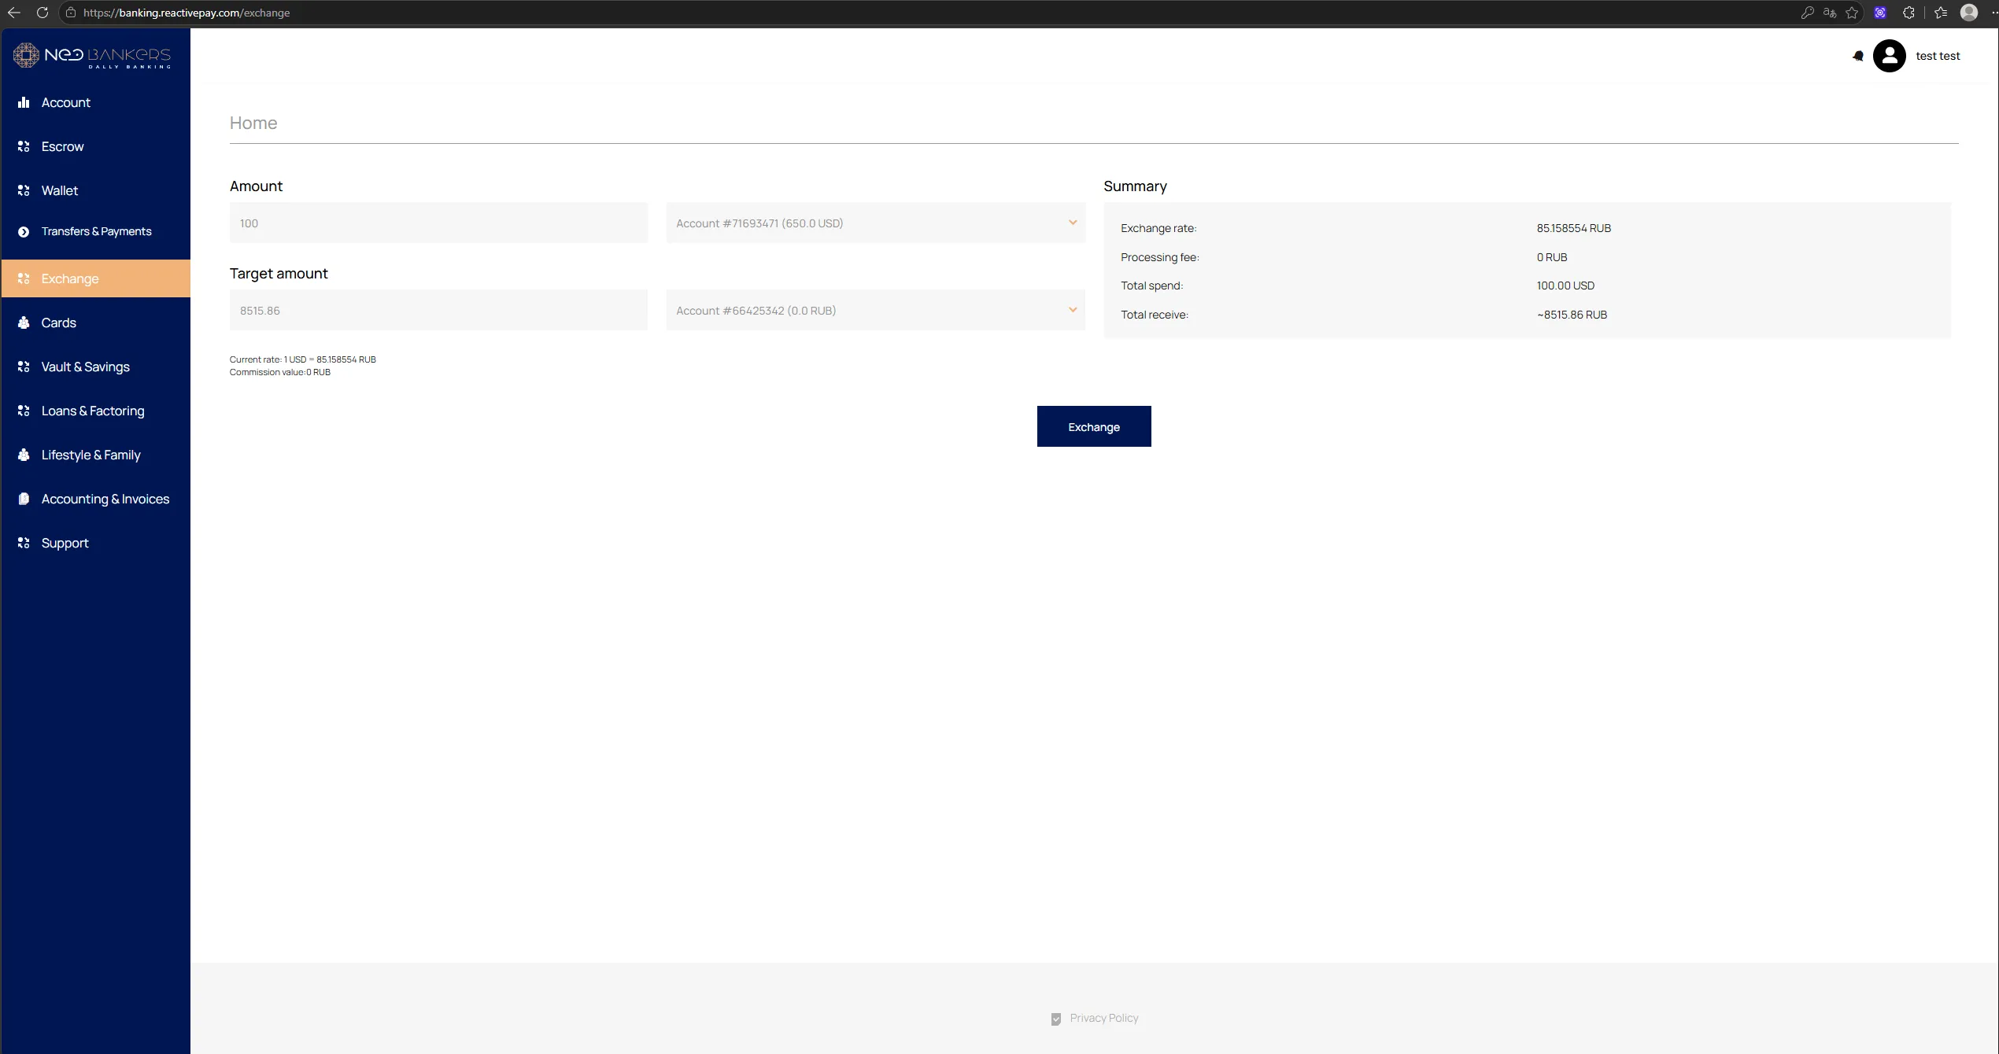
Task: Click the browser address bar URL
Action: click(x=187, y=13)
